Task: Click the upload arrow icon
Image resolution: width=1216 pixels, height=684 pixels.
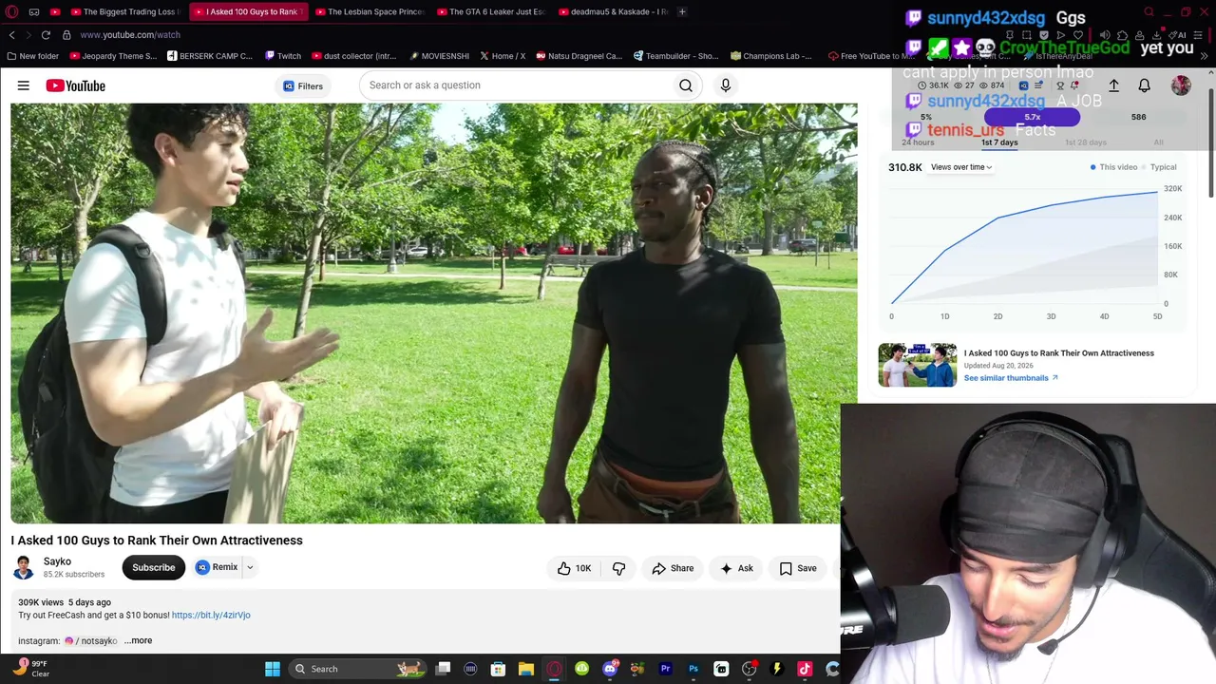Action: point(1113,85)
